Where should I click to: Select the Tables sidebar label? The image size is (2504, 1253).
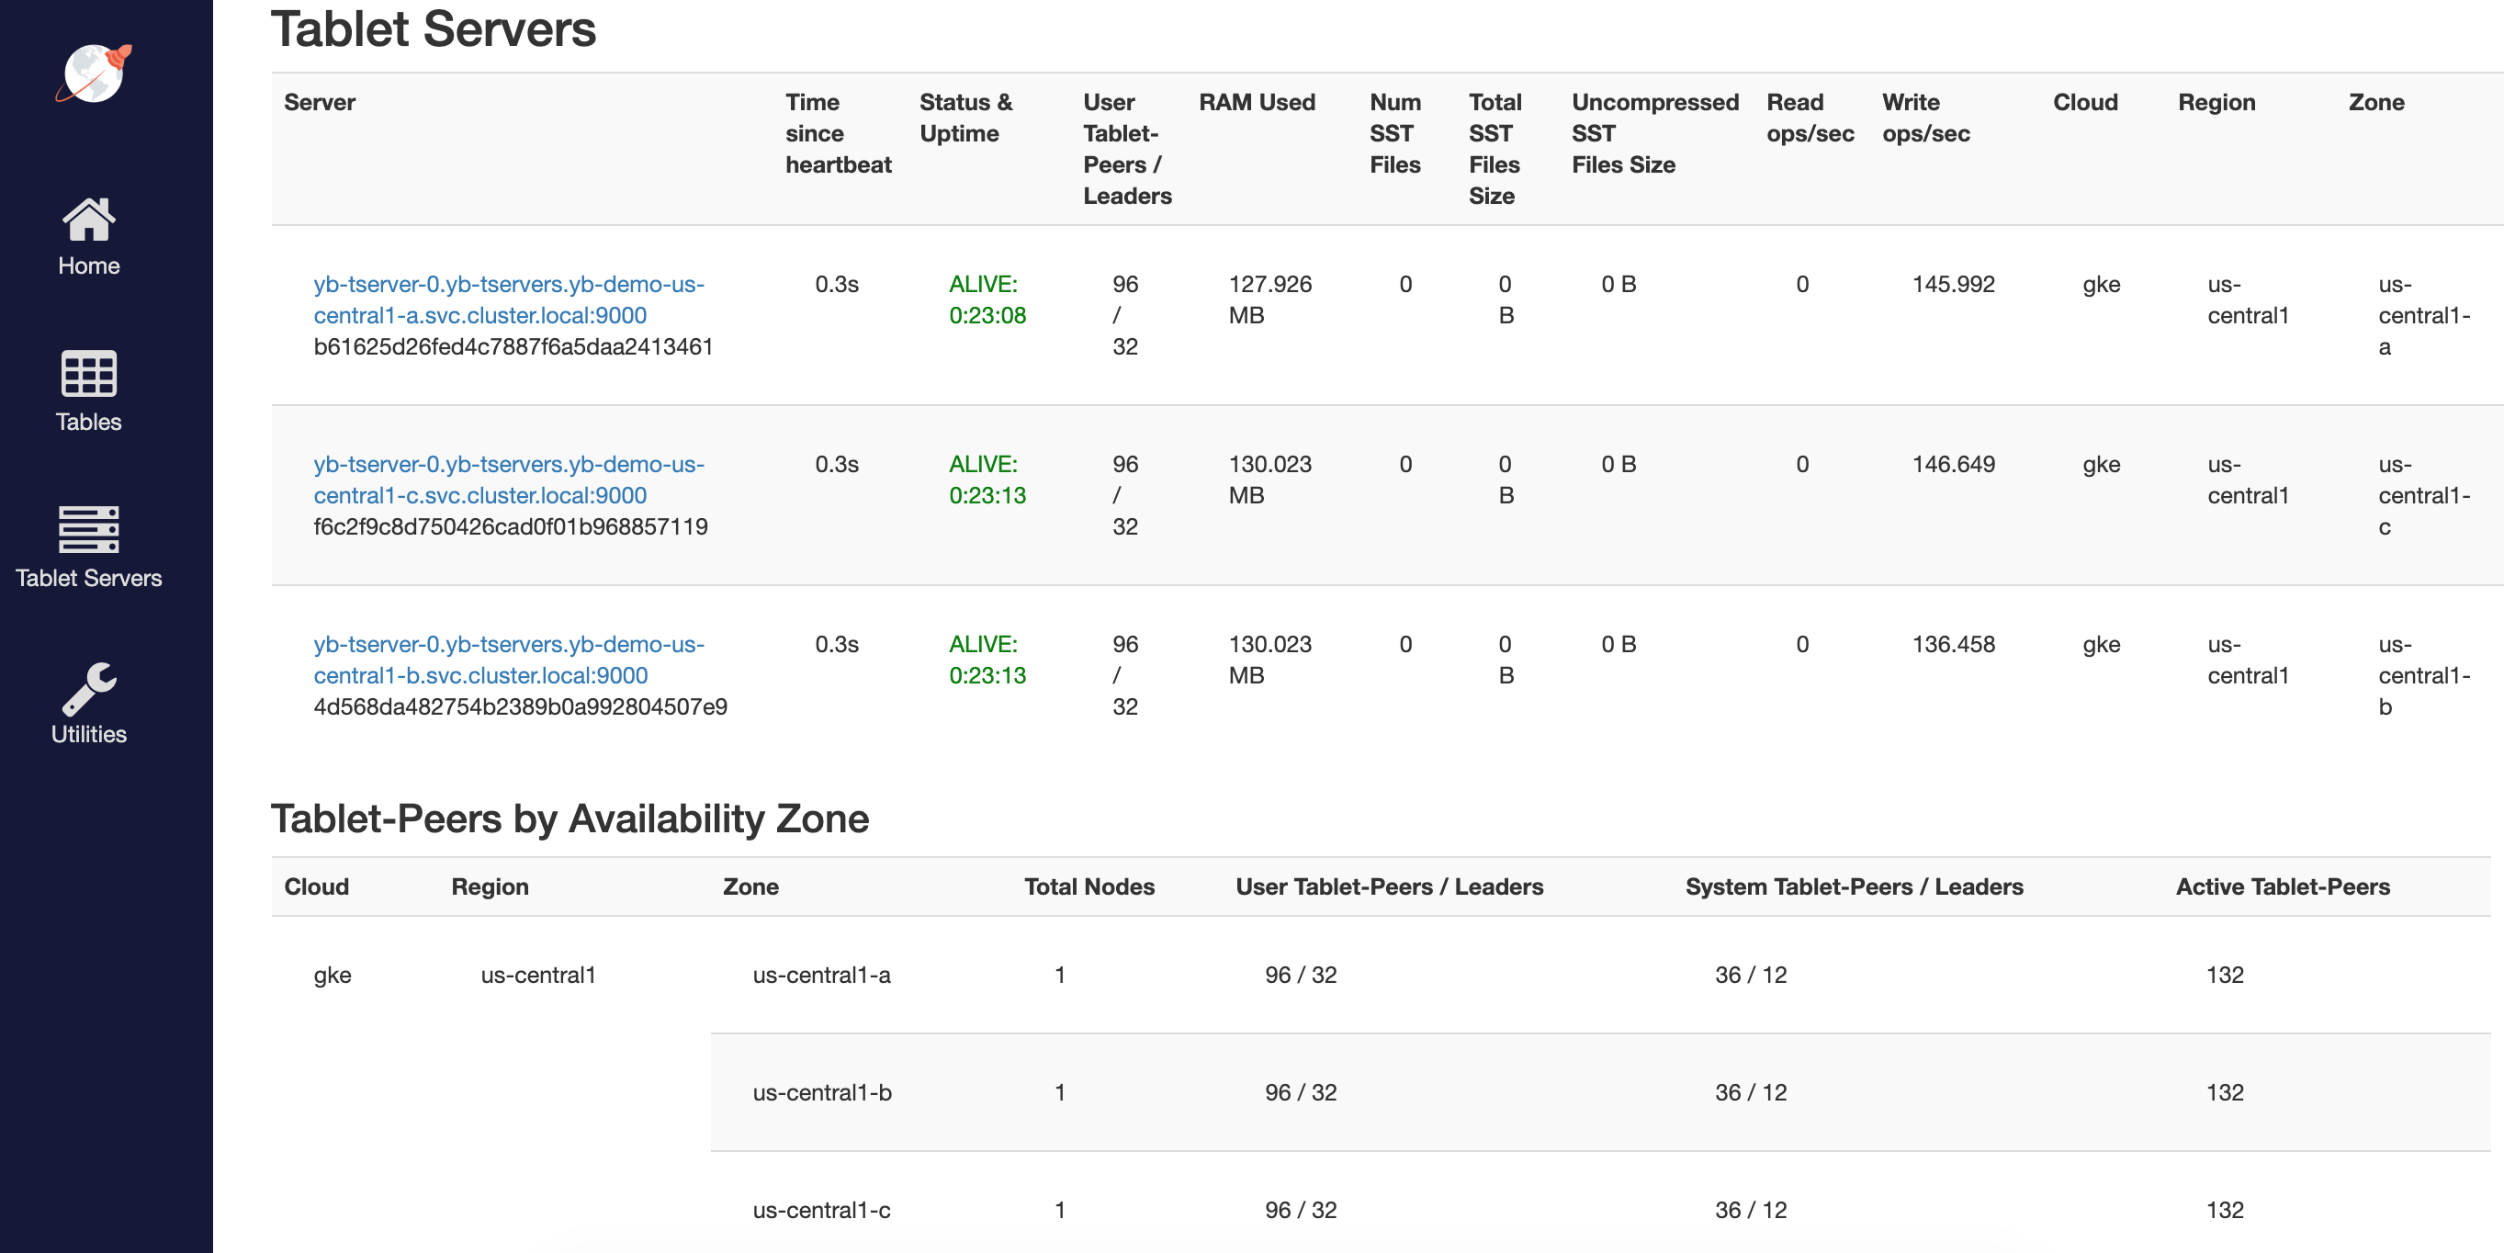tap(88, 422)
